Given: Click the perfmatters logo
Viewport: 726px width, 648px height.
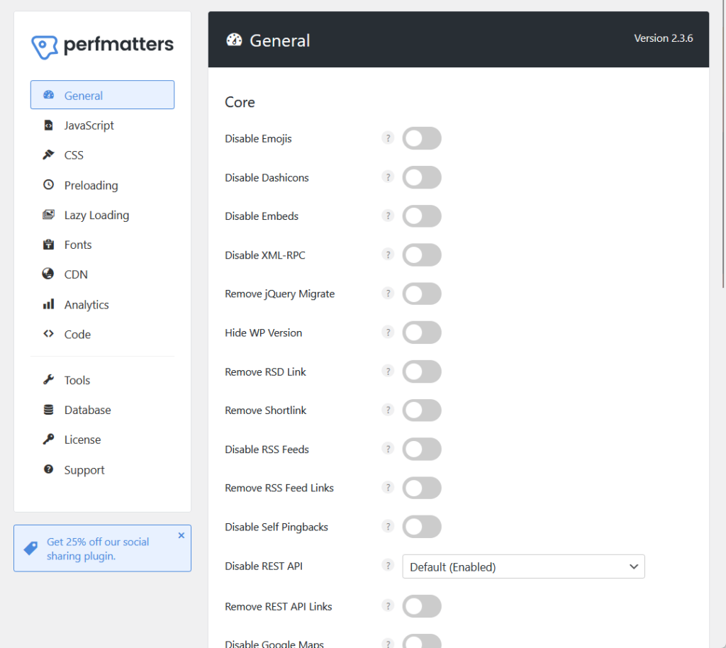Looking at the screenshot, I should click(102, 46).
